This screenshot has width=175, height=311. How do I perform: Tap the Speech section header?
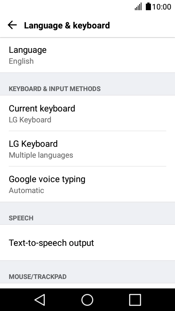[21, 218]
